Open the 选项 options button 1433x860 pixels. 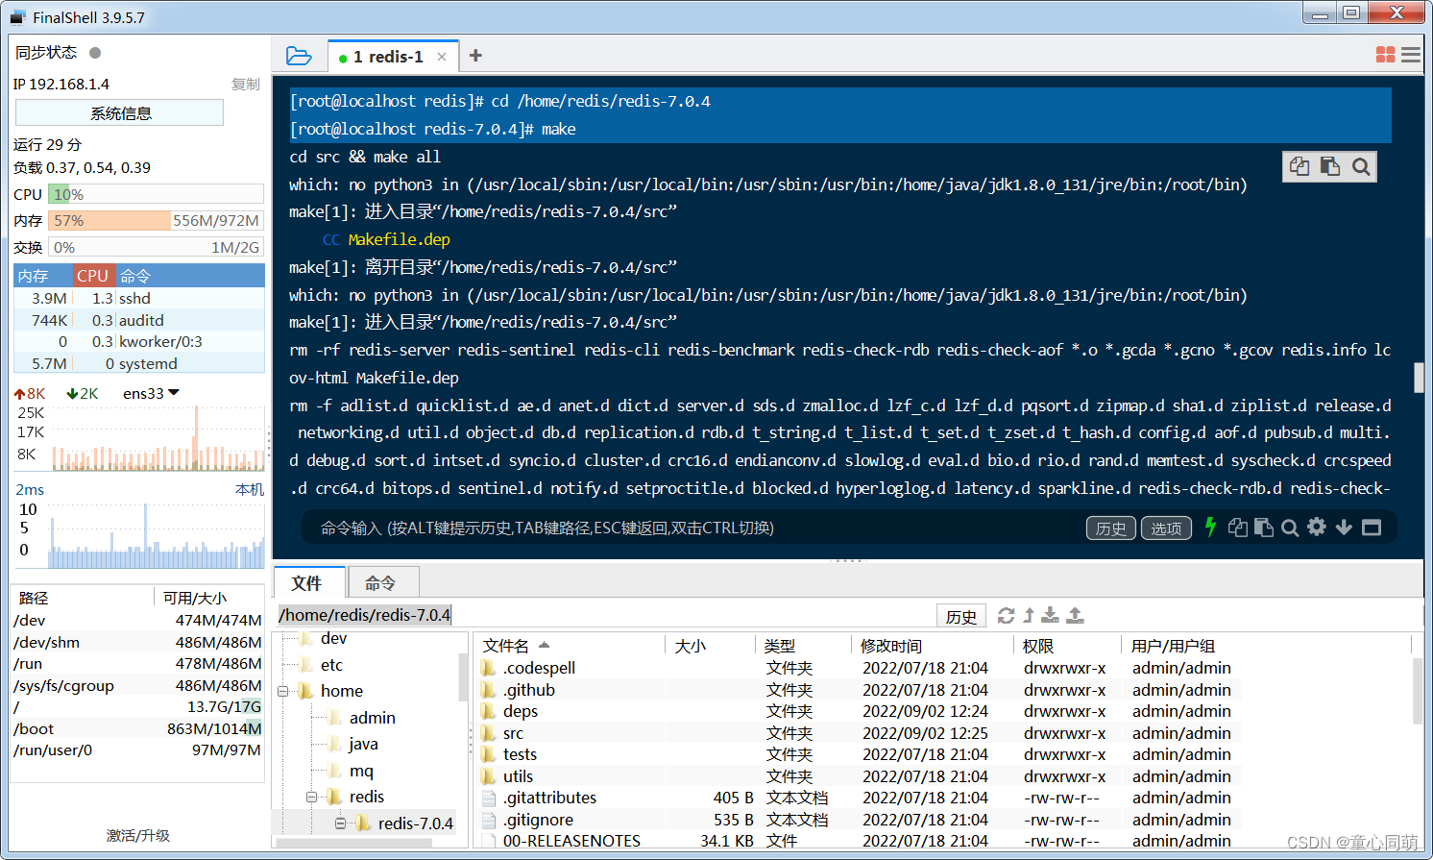[1167, 528]
